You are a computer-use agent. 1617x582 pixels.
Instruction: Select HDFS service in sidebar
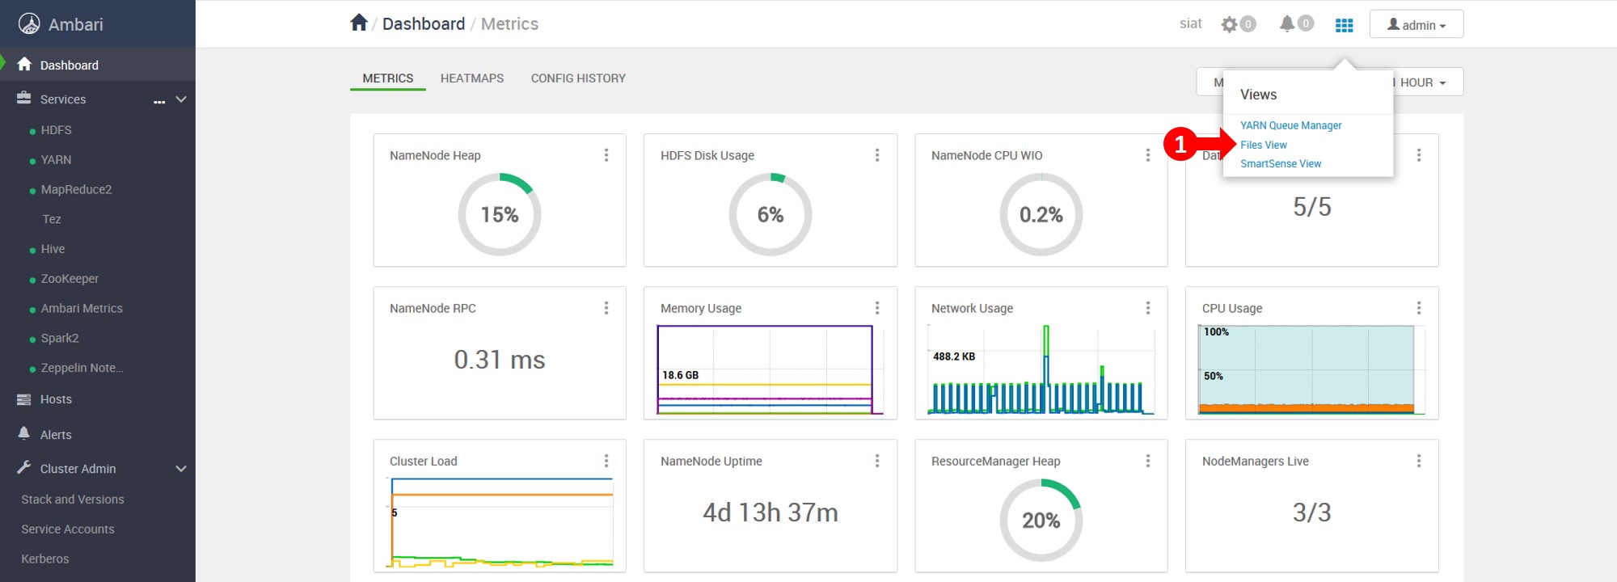coord(56,130)
